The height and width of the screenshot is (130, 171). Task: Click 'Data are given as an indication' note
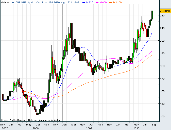(45, 120)
